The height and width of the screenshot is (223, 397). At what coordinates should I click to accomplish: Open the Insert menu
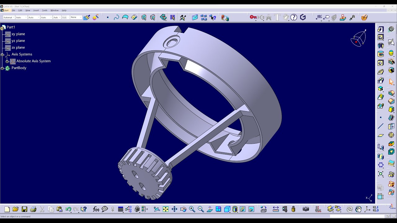[x=36, y=11]
